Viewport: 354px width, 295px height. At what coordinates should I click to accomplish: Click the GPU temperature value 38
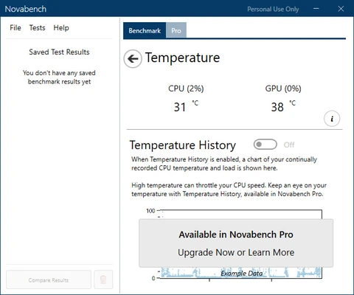277,107
